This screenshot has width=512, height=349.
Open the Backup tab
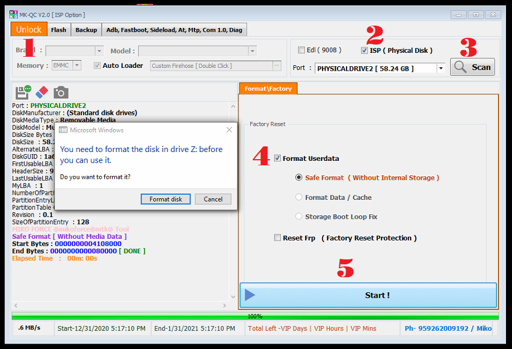pos(86,30)
